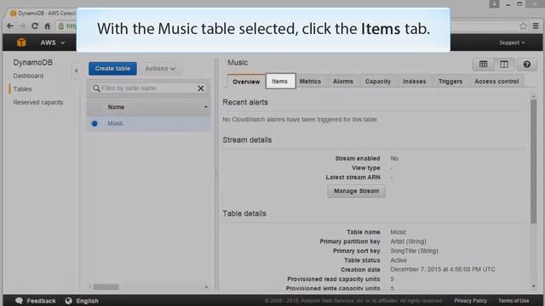
Task: Change language via English globe
Action: pyautogui.click(x=82, y=301)
